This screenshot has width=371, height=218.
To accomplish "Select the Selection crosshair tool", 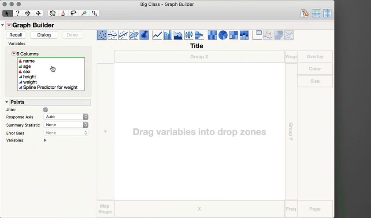I will 28,13.
